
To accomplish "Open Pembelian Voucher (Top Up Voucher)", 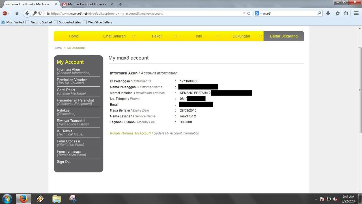I will click(x=72, y=81).
